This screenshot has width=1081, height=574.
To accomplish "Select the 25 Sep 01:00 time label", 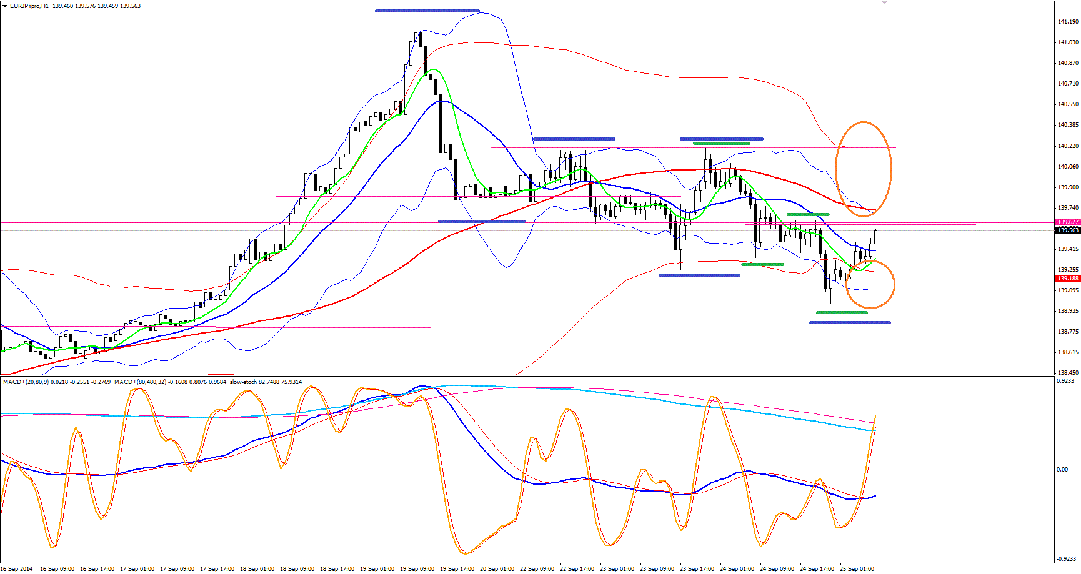I will [857, 569].
